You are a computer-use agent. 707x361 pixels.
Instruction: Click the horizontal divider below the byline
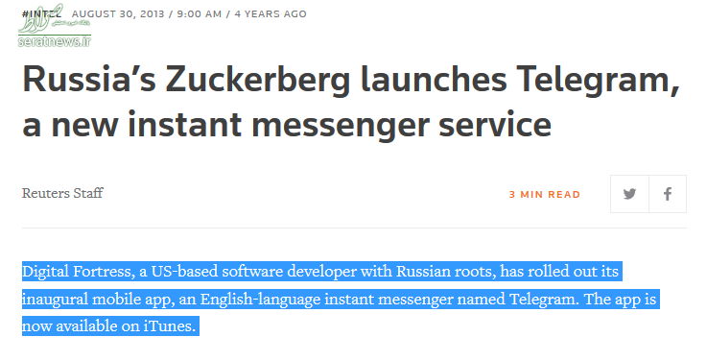pos(354,228)
